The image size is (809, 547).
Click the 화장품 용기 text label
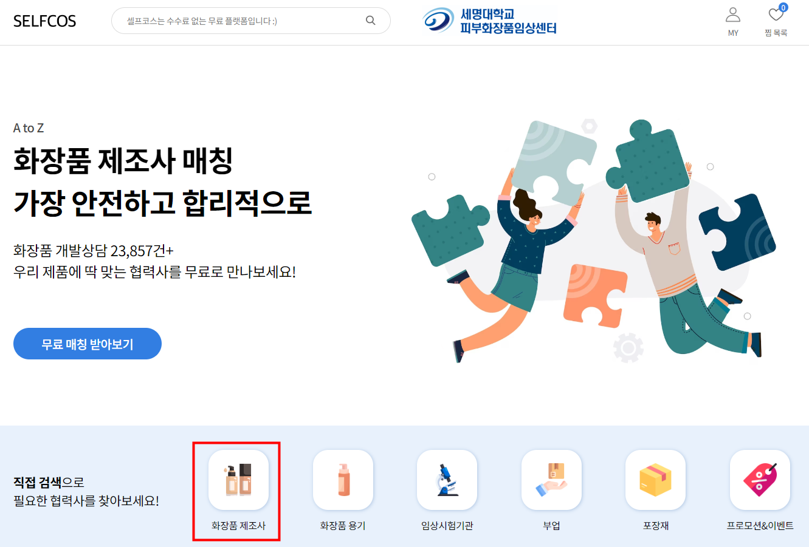coord(343,526)
